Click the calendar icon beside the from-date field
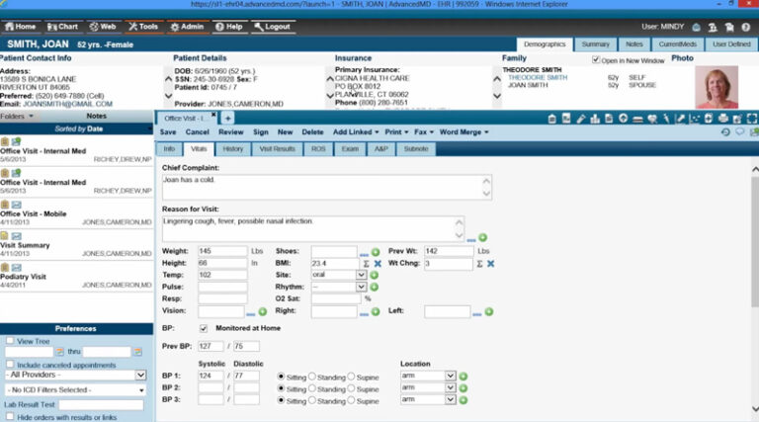Image resolution: width=759 pixels, height=422 pixels. point(59,352)
